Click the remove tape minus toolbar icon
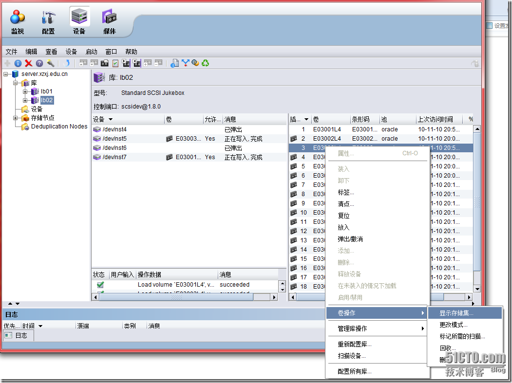The height and width of the screenshot is (383, 512). click(158, 63)
